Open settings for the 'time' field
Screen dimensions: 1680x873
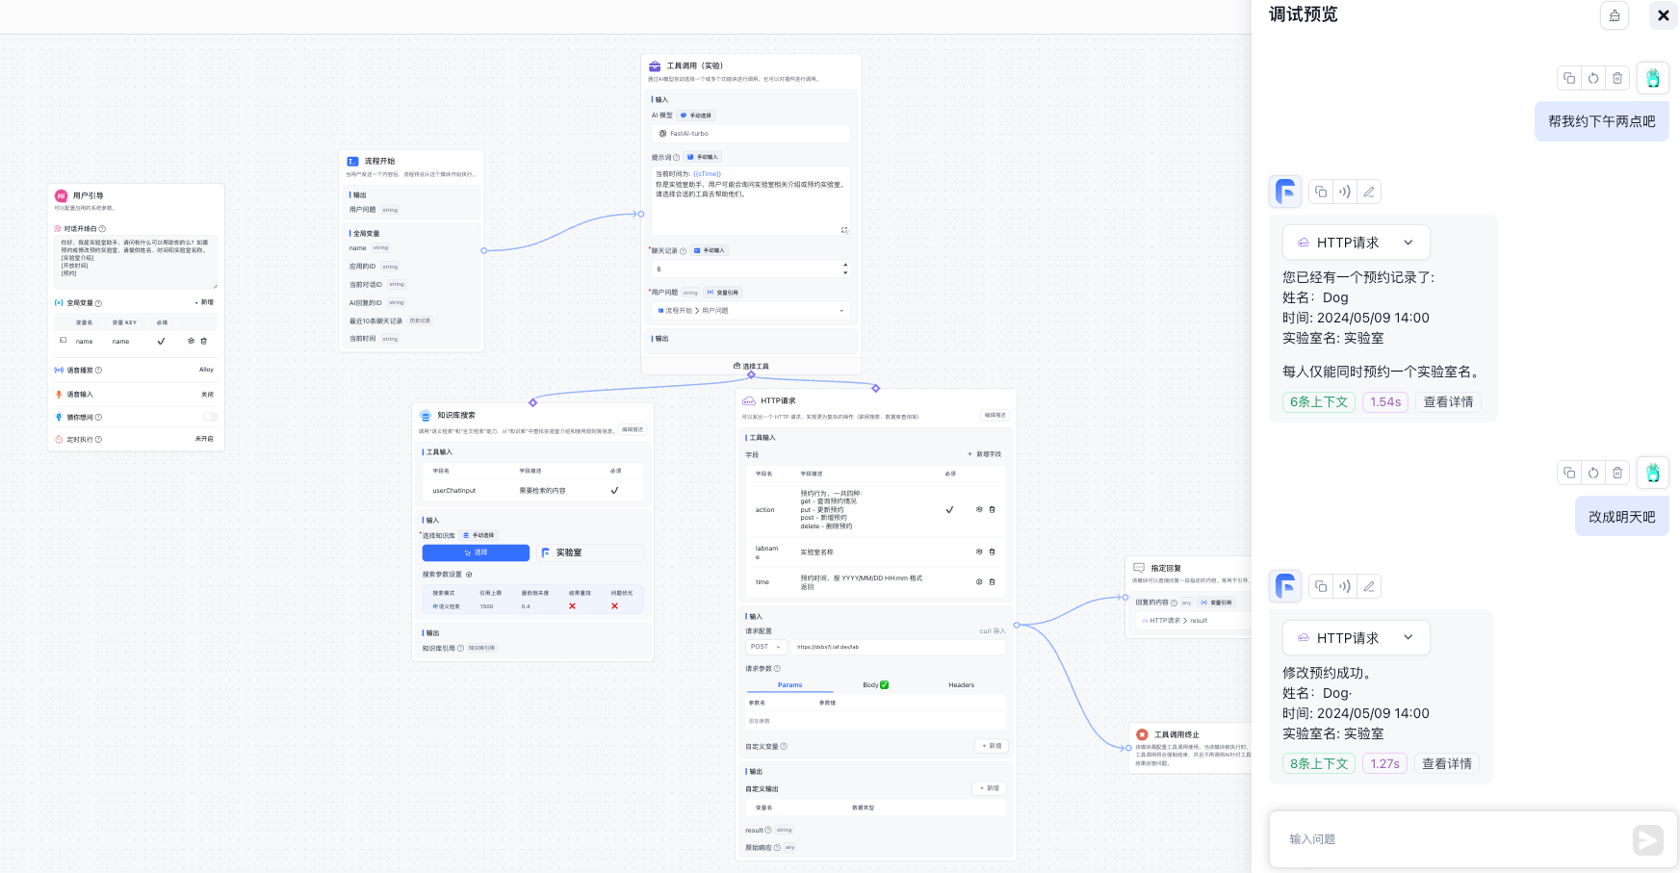point(979,581)
